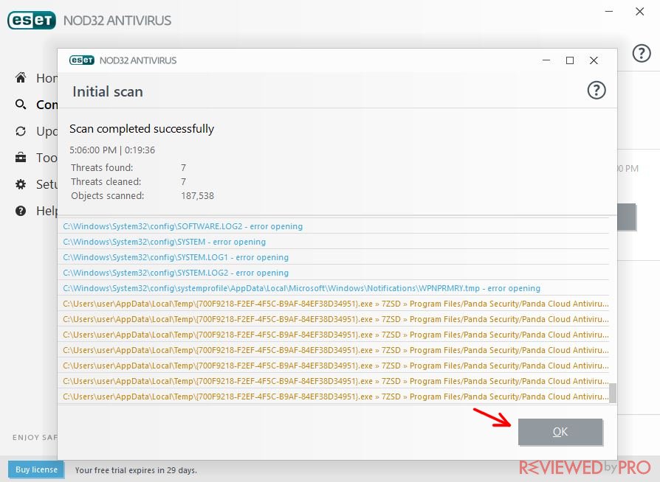660x482 pixels.
Task: Click 'Scan completed successfully' text
Action: pyautogui.click(x=142, y=128)
